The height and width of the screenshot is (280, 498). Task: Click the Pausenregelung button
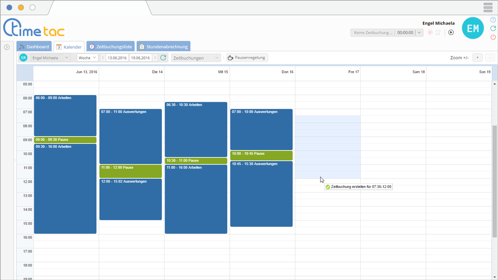(x=247, y=58)
